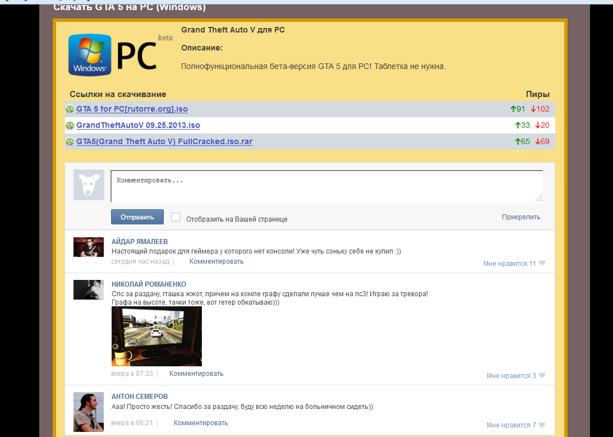Click the 'Описание:' label
The height and width of the screenshot is (437, 613).
click(x=202, y=48)
